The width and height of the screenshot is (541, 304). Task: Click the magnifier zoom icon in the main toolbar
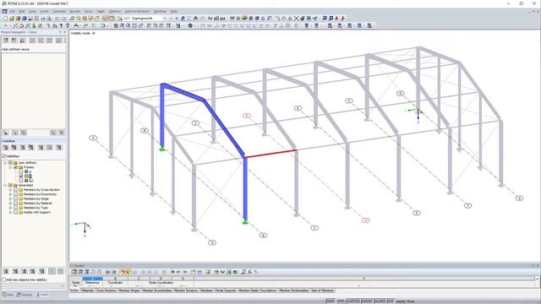pyautogui.click(x=79, y=19)
